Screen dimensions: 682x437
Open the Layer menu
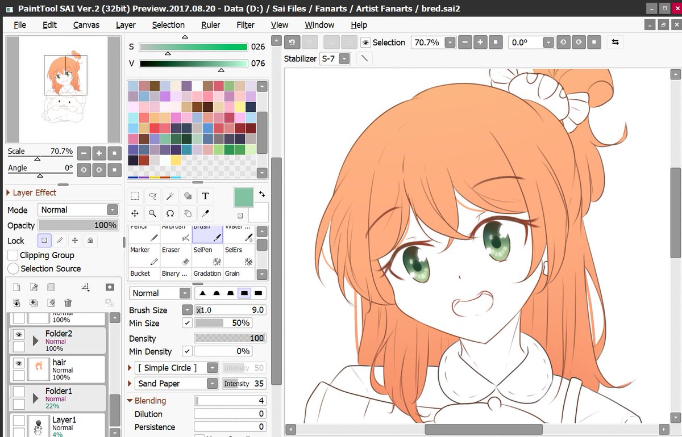126,25
